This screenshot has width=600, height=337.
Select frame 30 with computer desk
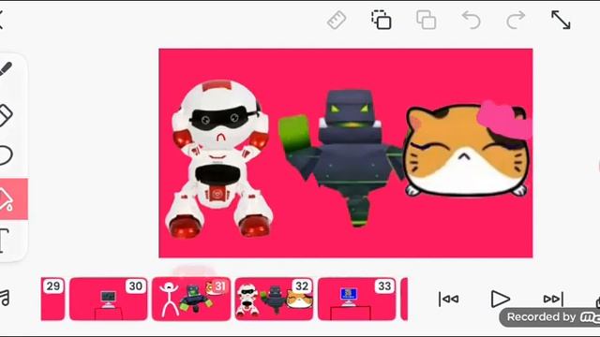109,299
